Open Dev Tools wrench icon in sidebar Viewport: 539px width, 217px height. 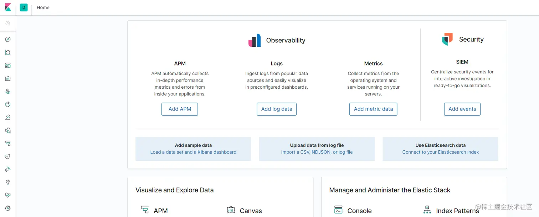tap(8, 182)
